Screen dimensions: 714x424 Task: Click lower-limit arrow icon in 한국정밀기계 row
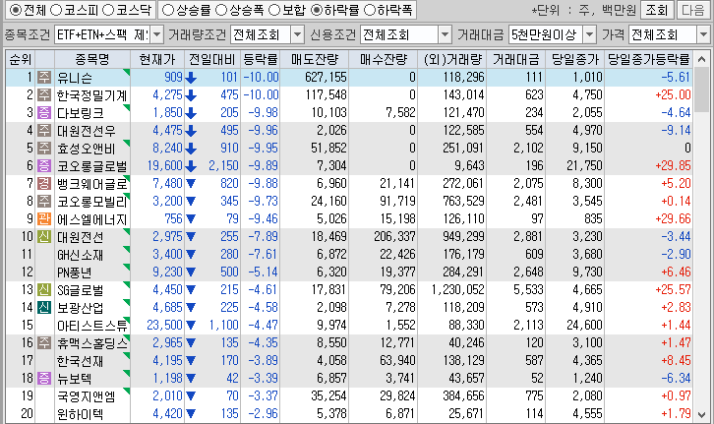[191, 95]
